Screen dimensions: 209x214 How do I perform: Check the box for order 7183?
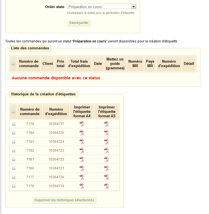click(x=14, y=142)
